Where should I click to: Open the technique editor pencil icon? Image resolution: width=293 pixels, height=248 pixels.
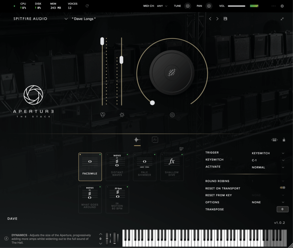(181, 149)
